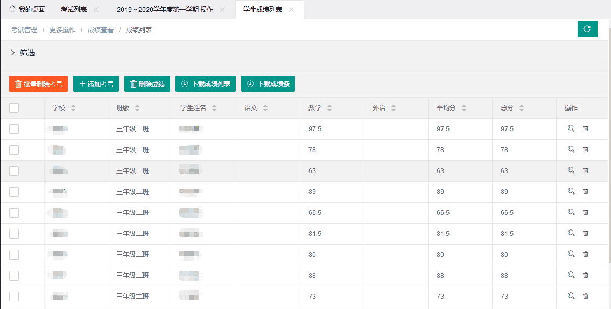Image resolution: width=611 pixels, height=309 pixels.
Task: View details of the 66.5 score row
Action: (x=571, y=212)
